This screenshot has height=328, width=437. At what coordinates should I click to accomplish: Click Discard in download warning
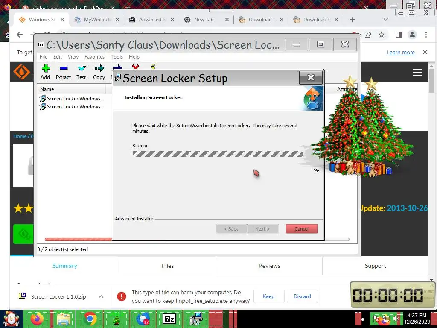point(302,296)
